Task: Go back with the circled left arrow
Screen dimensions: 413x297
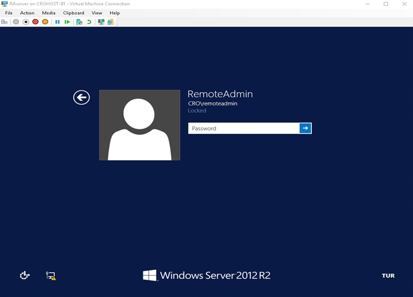Action: coord(82,97)
